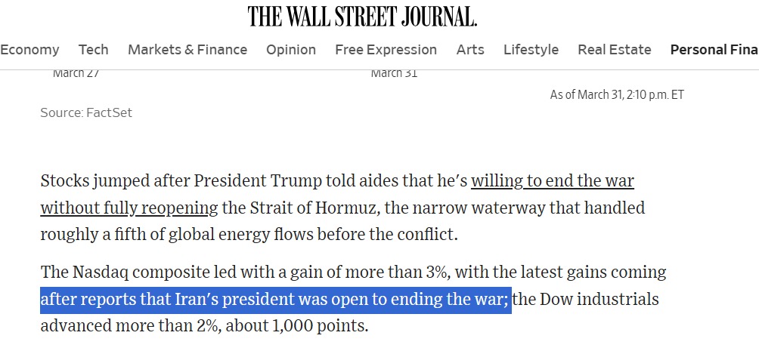This screenshot has width=759, height=351.
Task: Click the "Source: FactSet" caption
Action: click(x=86, y=112)
